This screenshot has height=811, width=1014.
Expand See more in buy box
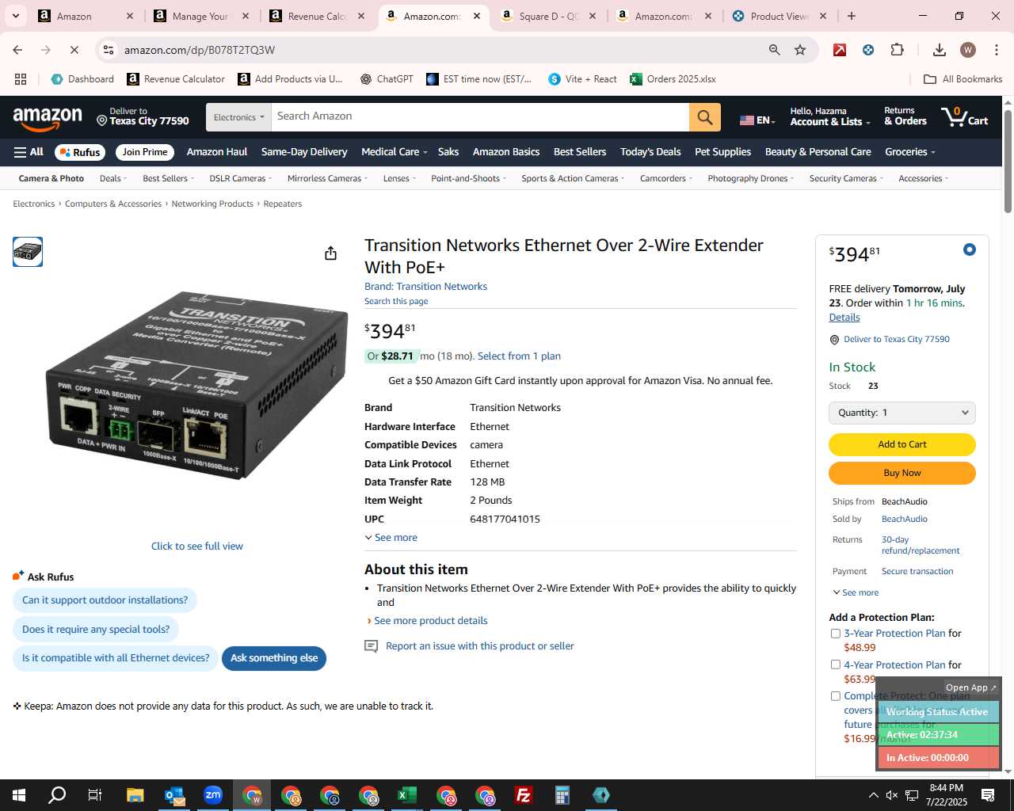click(x=856, y=592)
